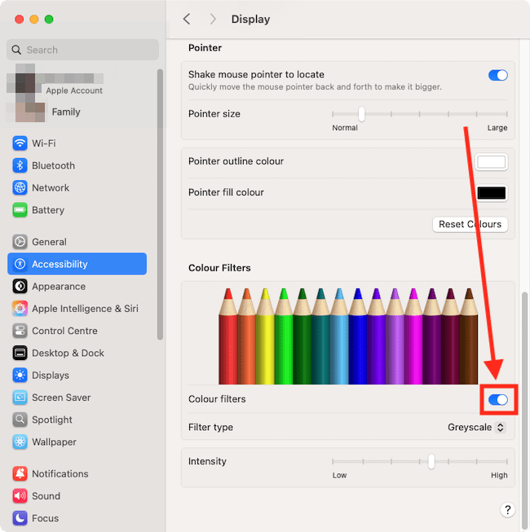530x532 pixels.
Task: Select the Screen Saver icon
Action: click(20, 398)
